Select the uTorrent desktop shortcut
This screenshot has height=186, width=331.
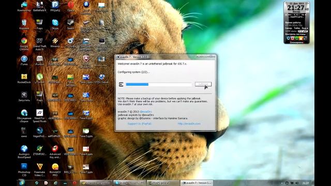pyautogui.click(x=39, y=79)
